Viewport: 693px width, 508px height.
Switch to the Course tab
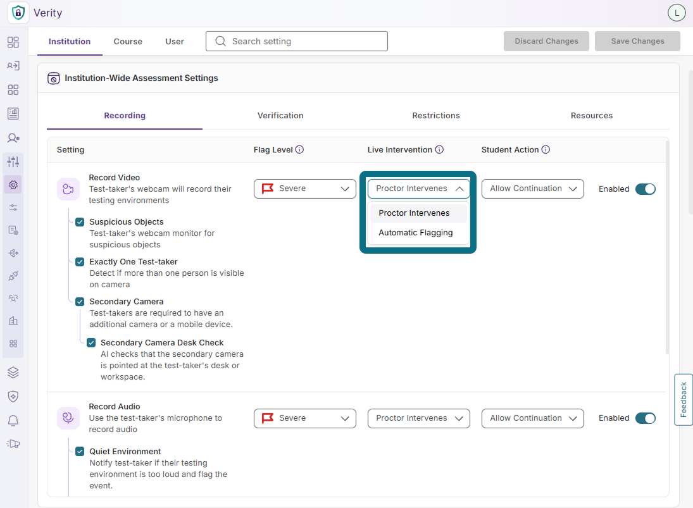click(x=128, y=42)
